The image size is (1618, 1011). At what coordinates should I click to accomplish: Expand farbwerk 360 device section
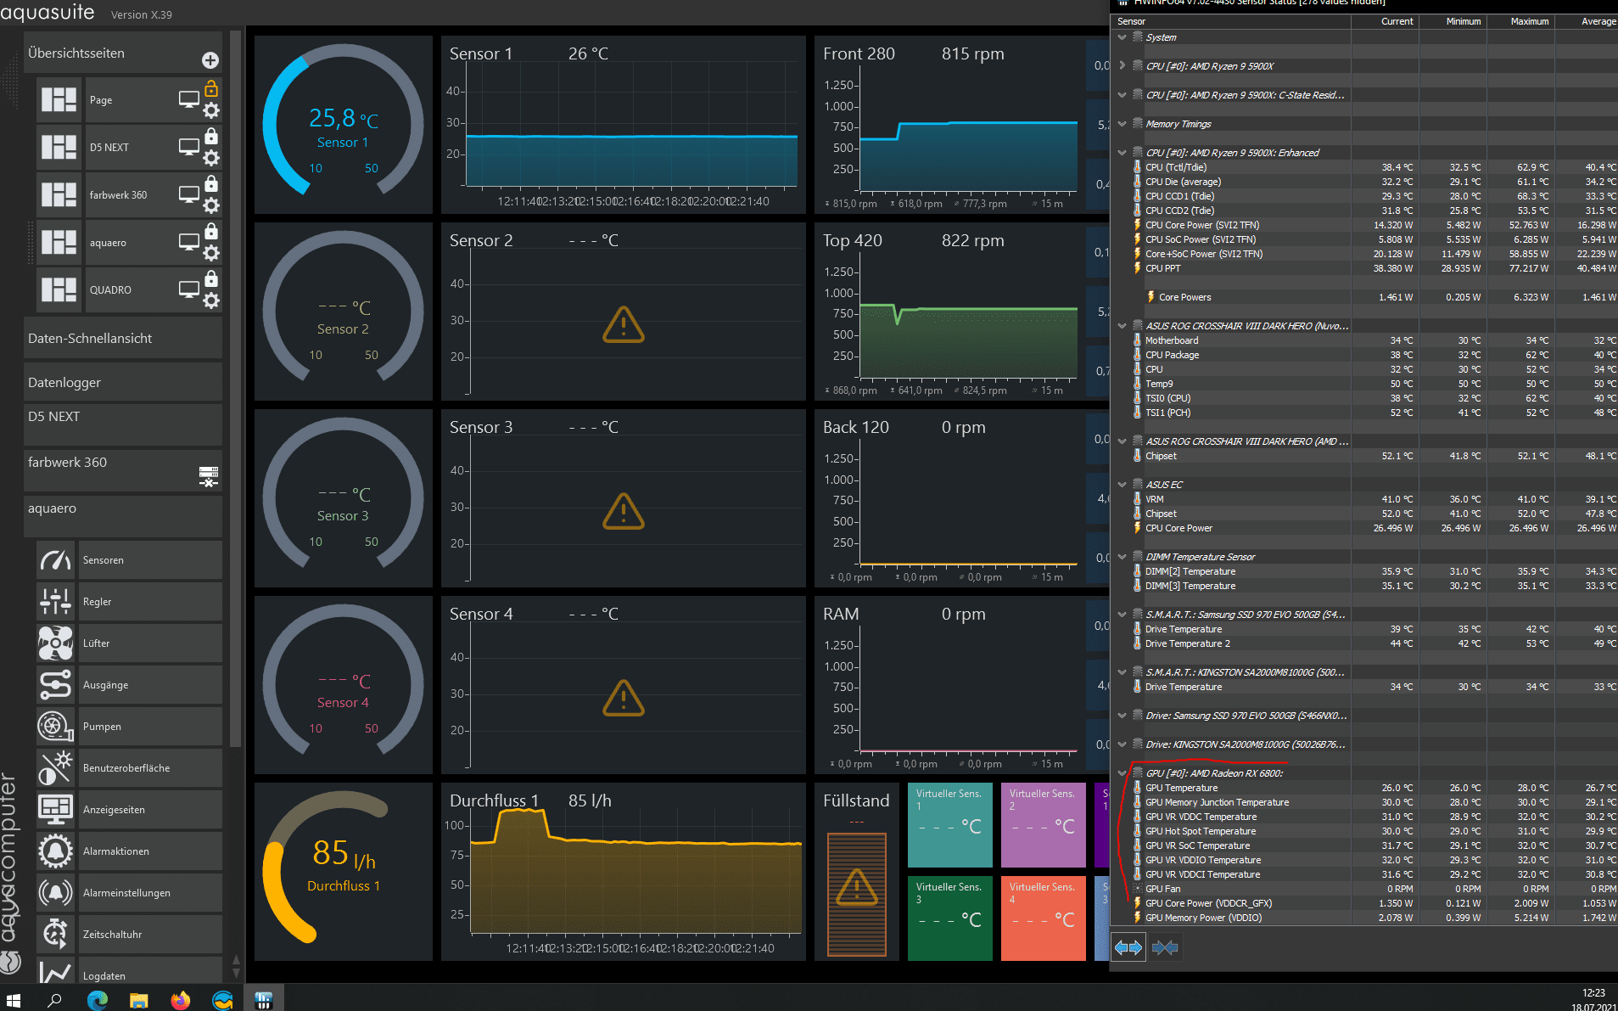pyautogui.click(x=123, y=470)
